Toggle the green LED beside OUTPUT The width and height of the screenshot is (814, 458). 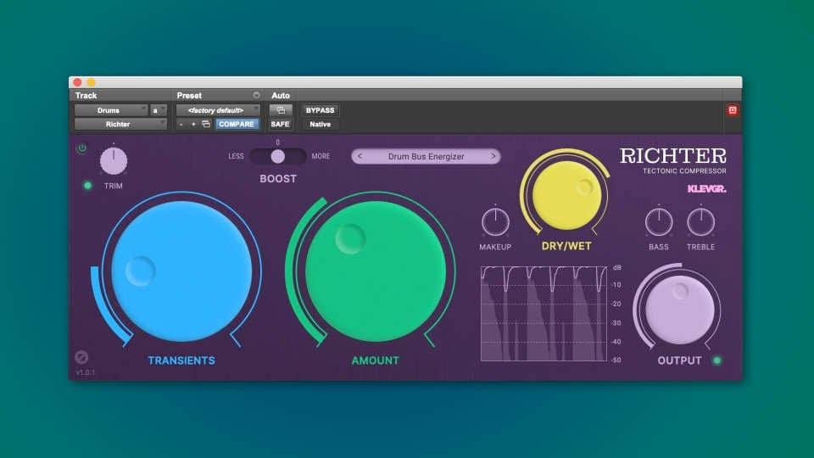pos(717,360)
